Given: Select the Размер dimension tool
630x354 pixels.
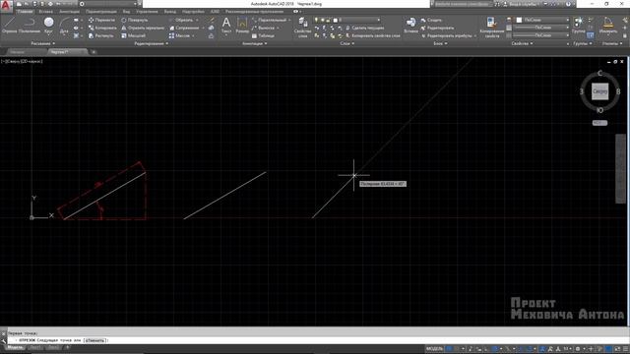Looking at the screenshot, I should (242, 25).
